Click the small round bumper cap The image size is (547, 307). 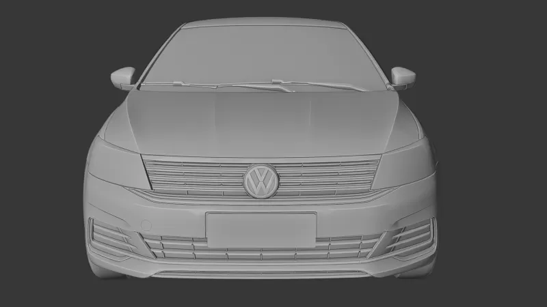pos(146,224)
